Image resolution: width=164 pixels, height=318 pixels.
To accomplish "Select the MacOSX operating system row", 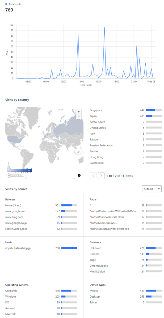I will 41,314.
